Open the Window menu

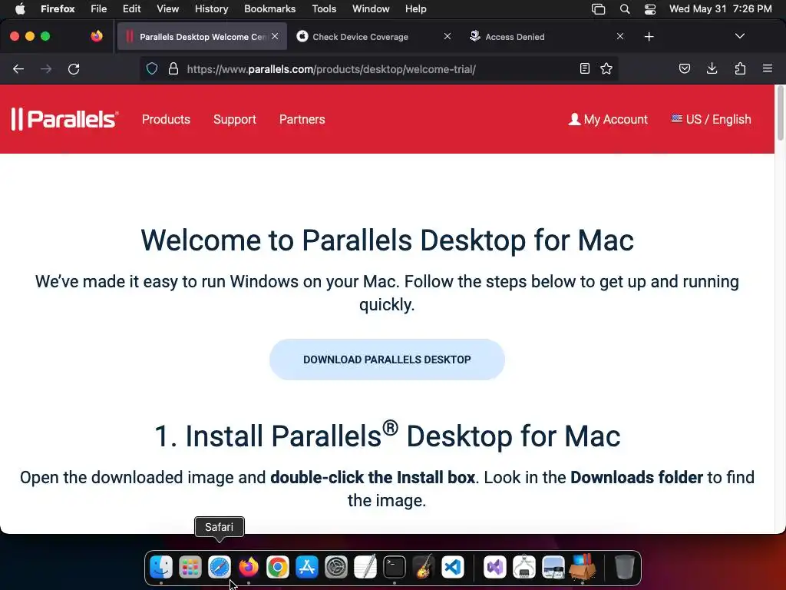pyautogui.click(x=371, y=9)
